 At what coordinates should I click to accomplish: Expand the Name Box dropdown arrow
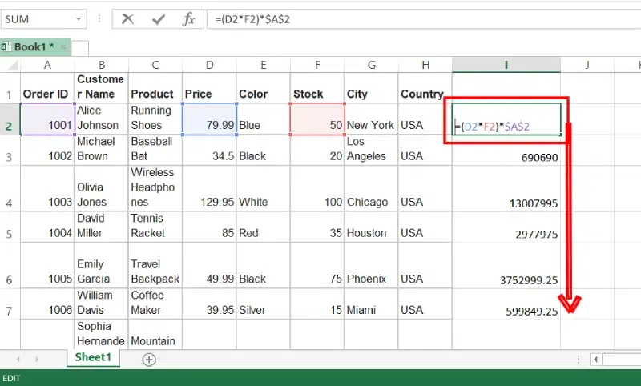[79, 19]
